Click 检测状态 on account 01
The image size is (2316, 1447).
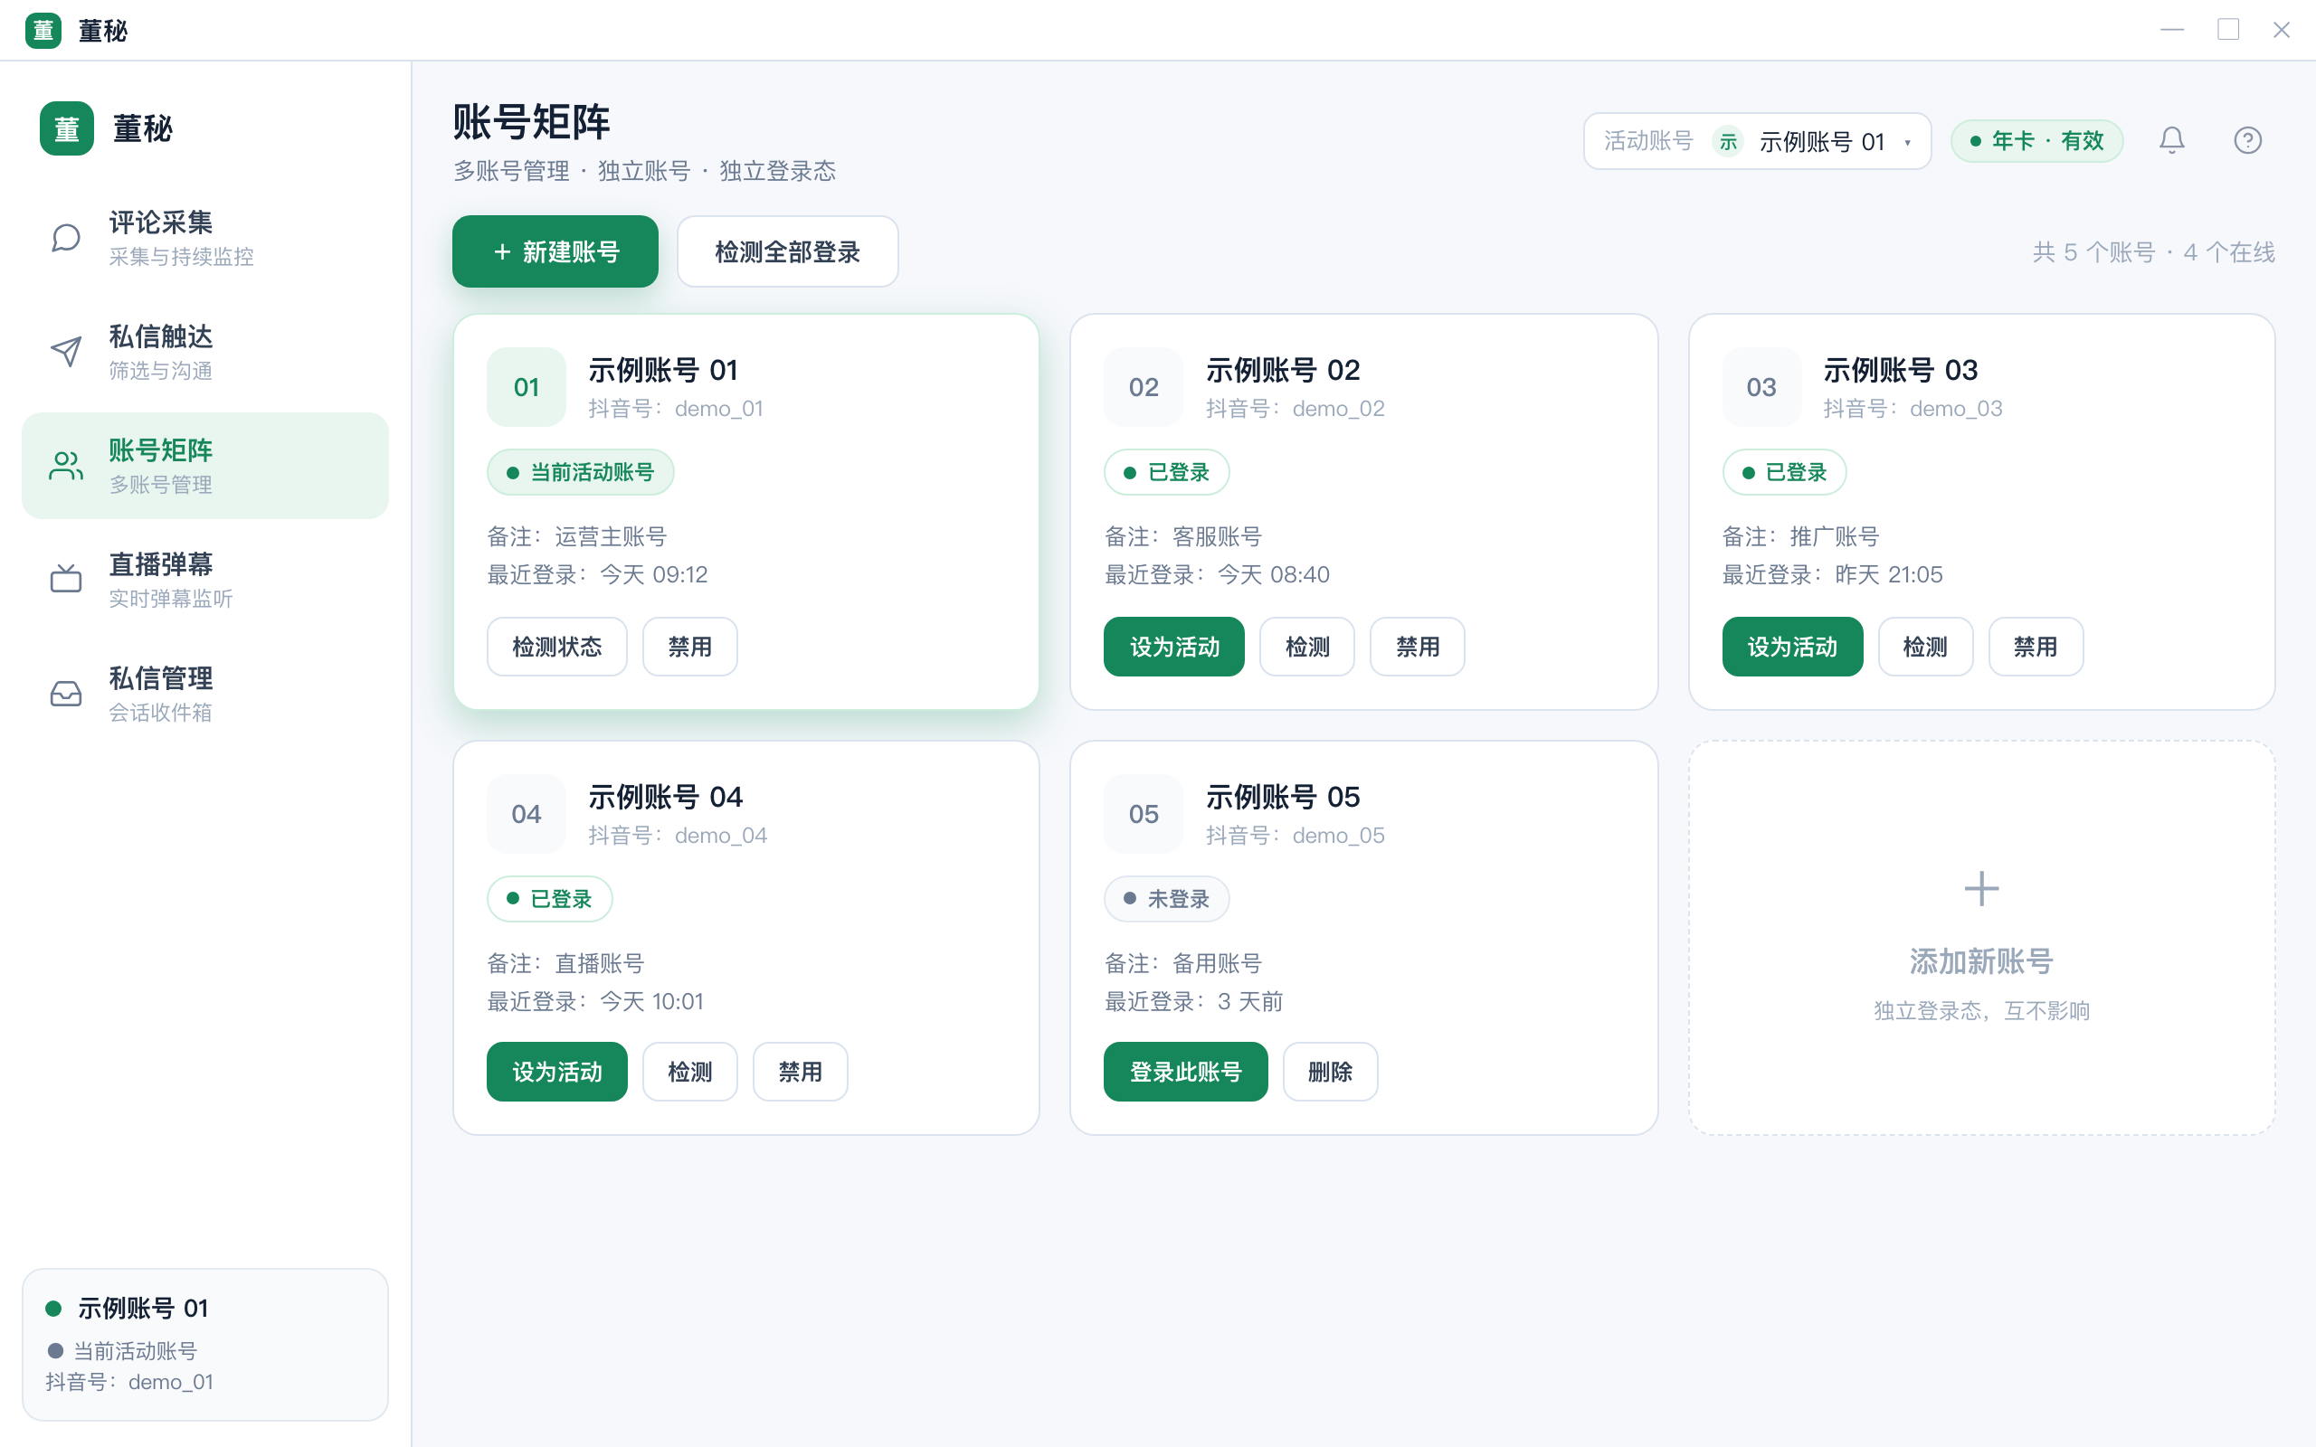pos(557,647)
